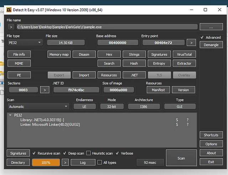Open the Options button
This screenshot has height=175, width=228.
(211, 144)
